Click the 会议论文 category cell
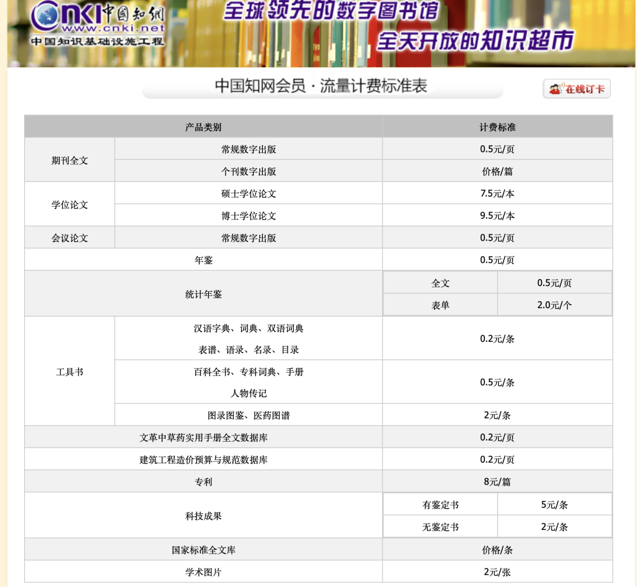Screen dimensions: 639x588 [70, 238]
